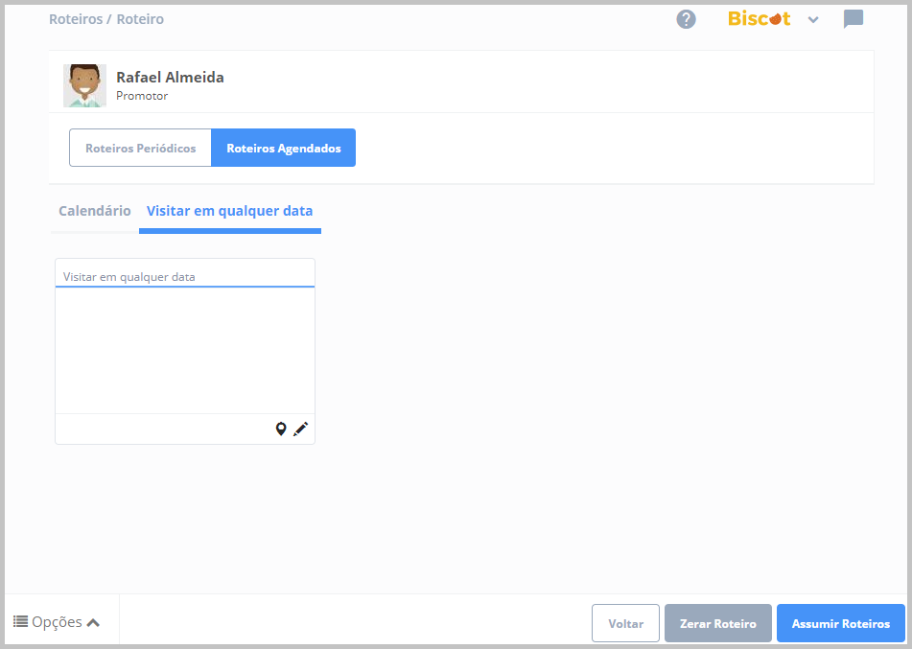Expand the Biscot account dropdown chevron

point(813,20)
